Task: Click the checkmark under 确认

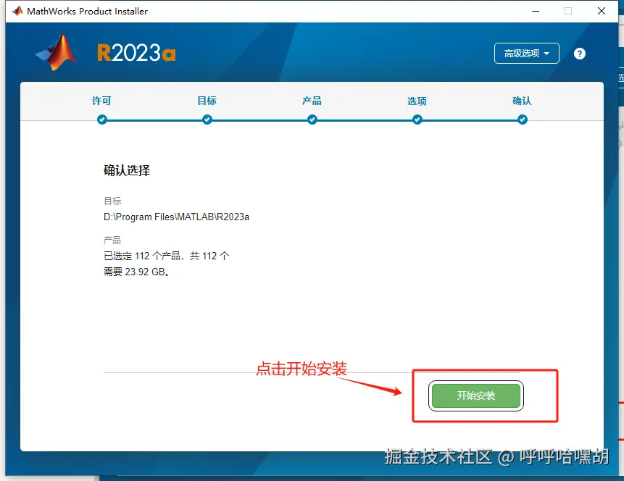Action: pyautogui.click(x=522, y=120)
